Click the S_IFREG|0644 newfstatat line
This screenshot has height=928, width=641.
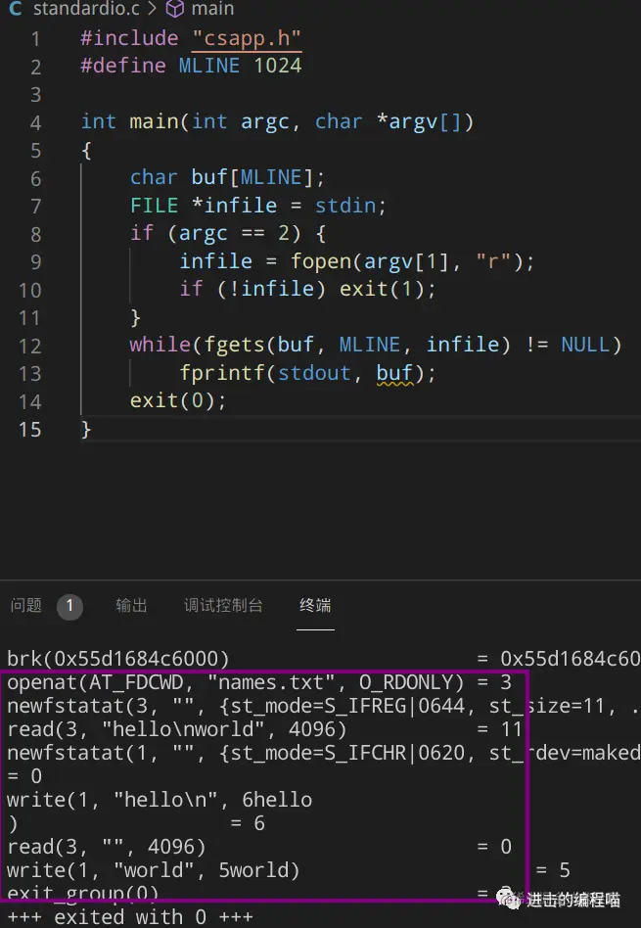323,706
